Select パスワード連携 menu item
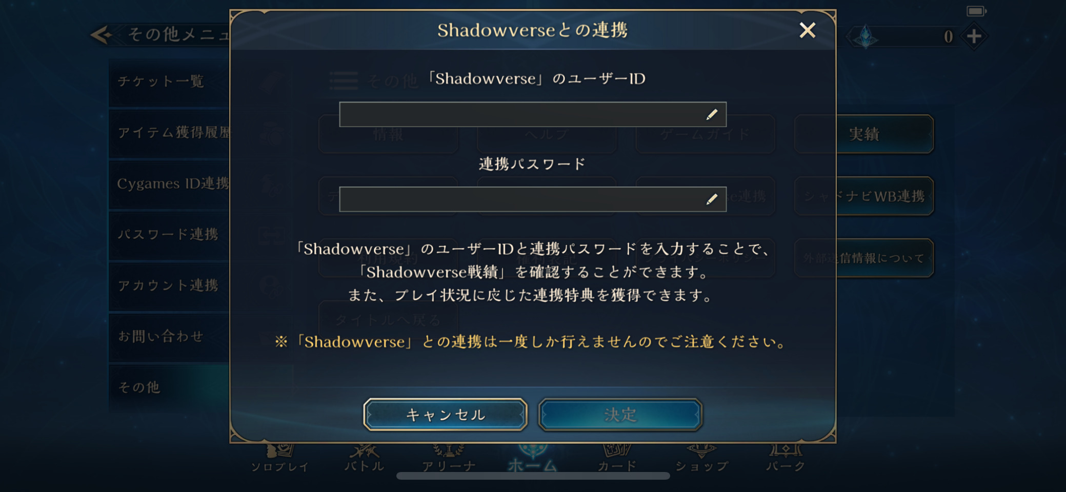Screen dimensions: 1066x492 [x=169, y=234]
